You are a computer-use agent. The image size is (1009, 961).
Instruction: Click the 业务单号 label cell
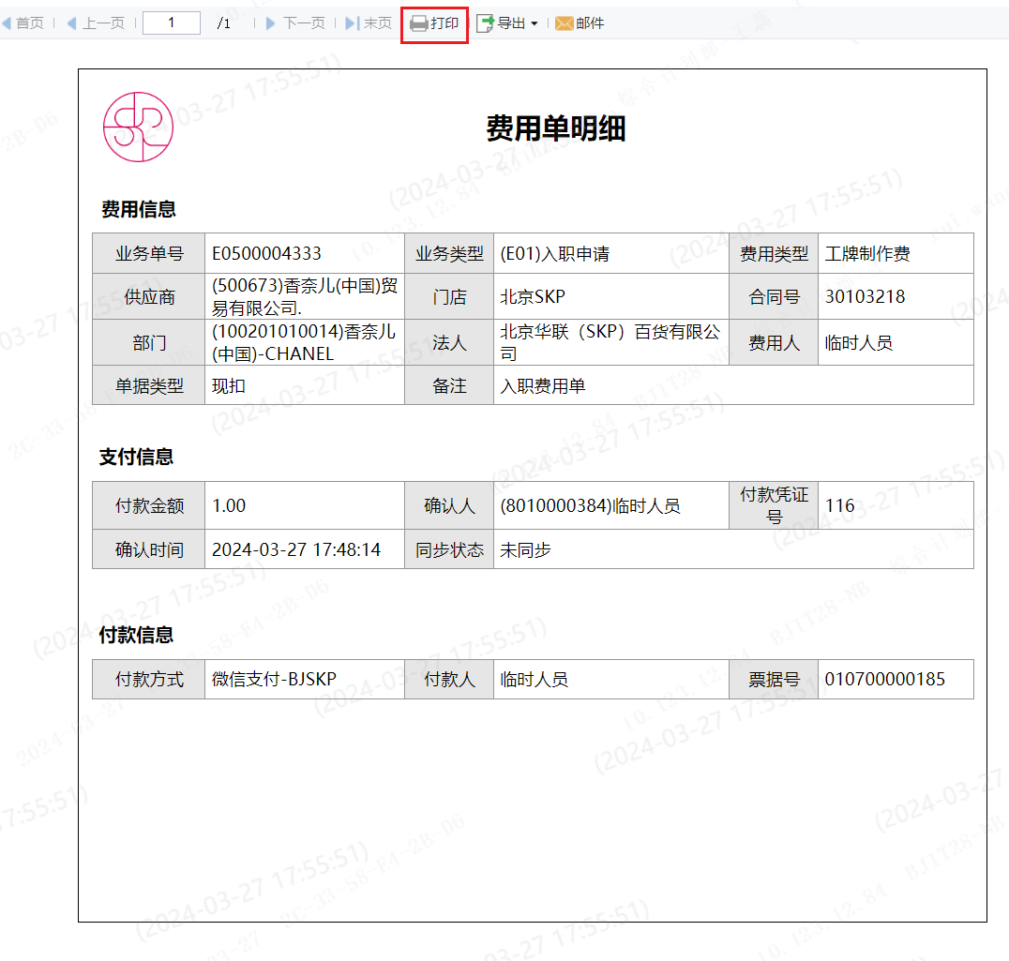(149, 253)
